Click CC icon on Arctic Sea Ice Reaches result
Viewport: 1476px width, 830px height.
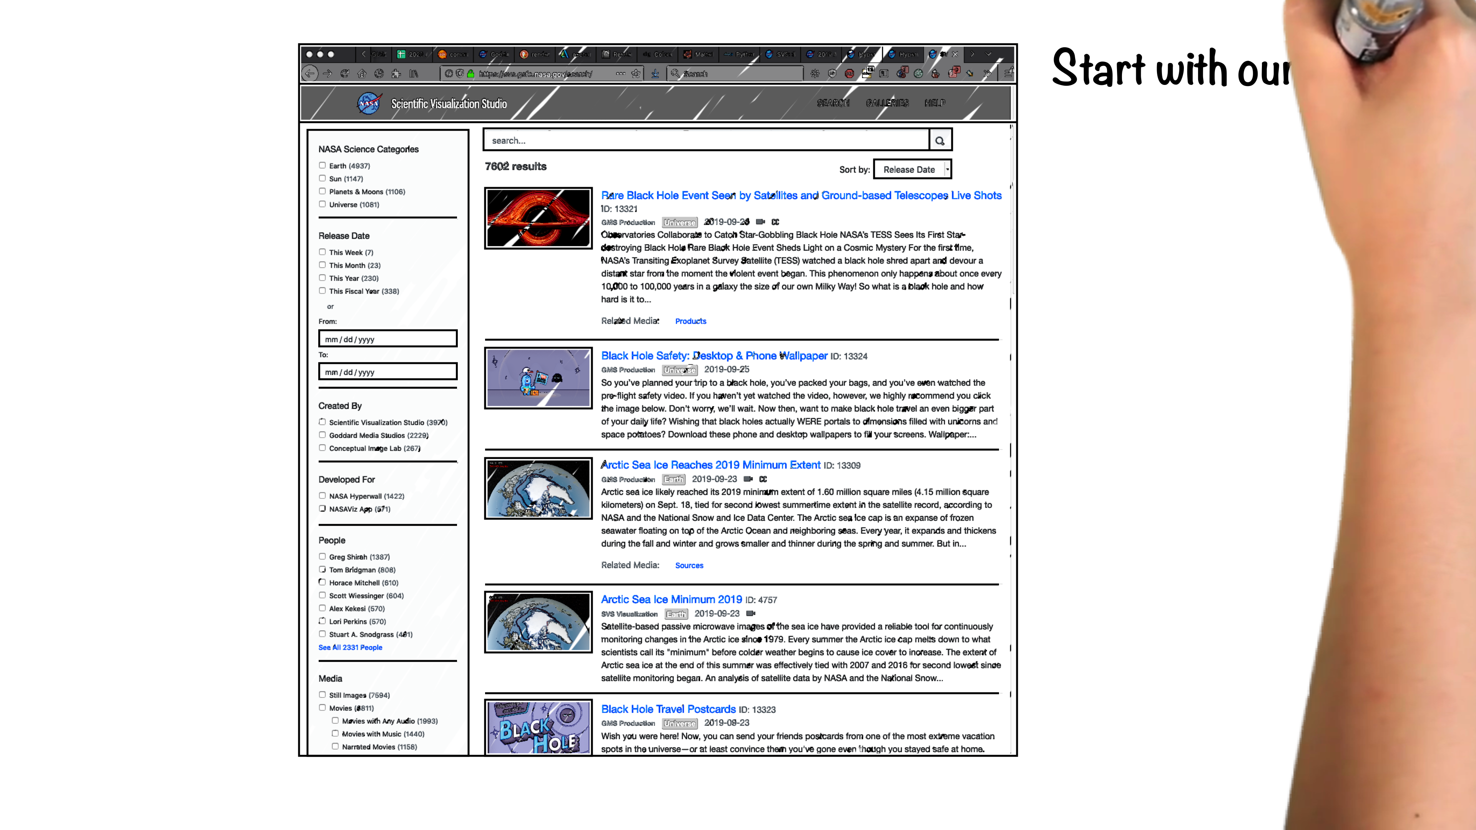click(763, 479)
